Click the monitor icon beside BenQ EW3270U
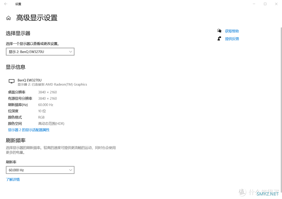 click(11, 81)
